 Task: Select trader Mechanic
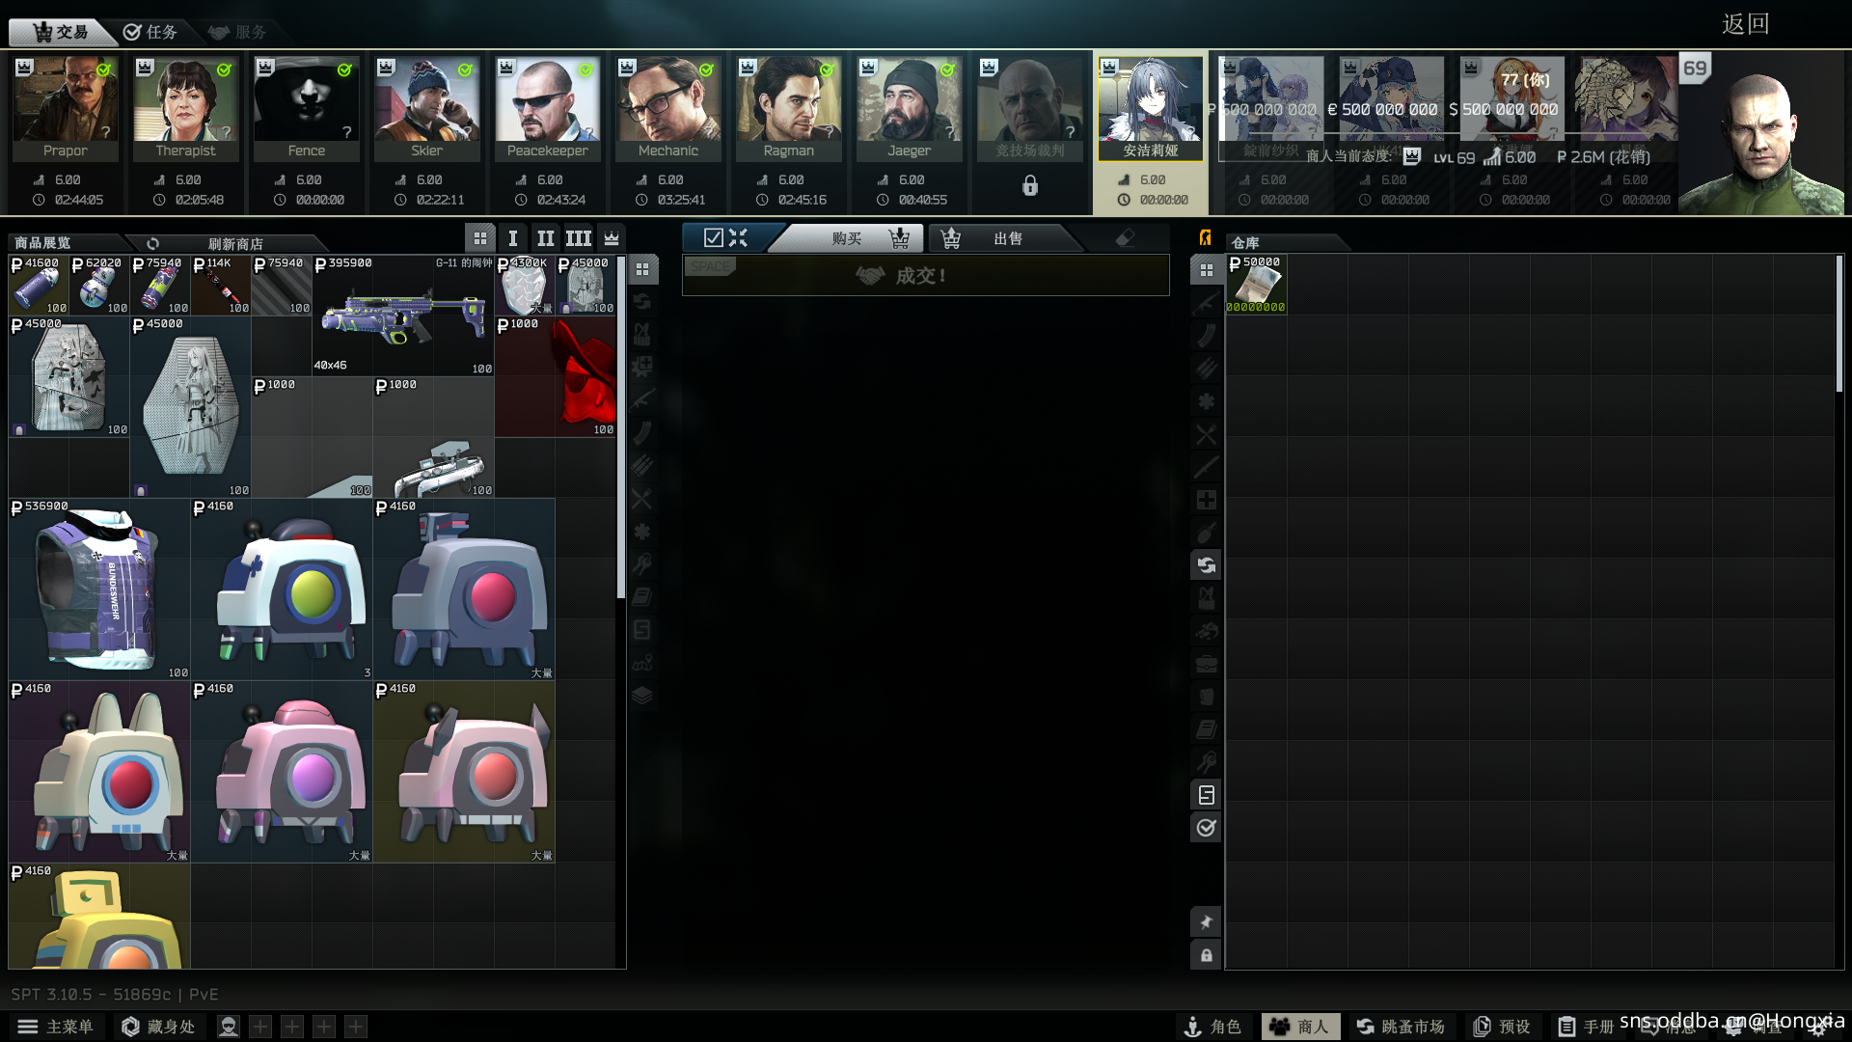(x=668, y=108)
